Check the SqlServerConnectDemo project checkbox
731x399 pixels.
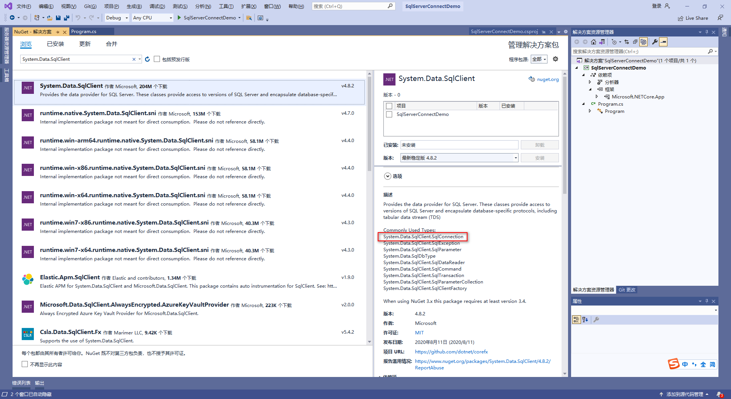[389, 114]
